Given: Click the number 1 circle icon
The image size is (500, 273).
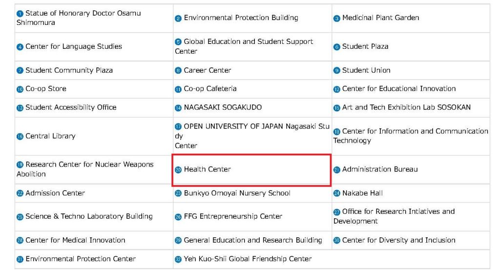Looking at the screenshot, I should pos(20,13).
